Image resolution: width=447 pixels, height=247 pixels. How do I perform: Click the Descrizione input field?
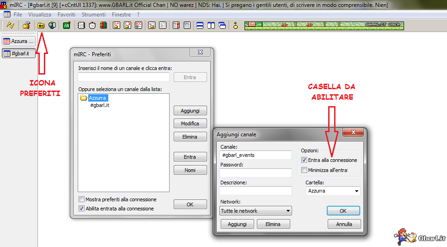[255, 191]
